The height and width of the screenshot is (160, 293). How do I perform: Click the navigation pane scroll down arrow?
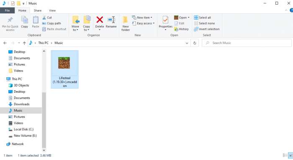pyautogui.click(x=44, y=150)
